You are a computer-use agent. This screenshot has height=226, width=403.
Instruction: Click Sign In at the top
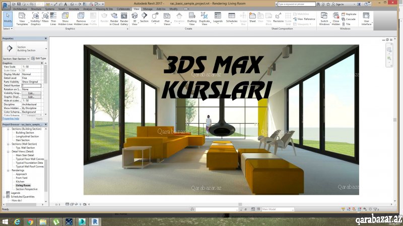coord(338,4)
